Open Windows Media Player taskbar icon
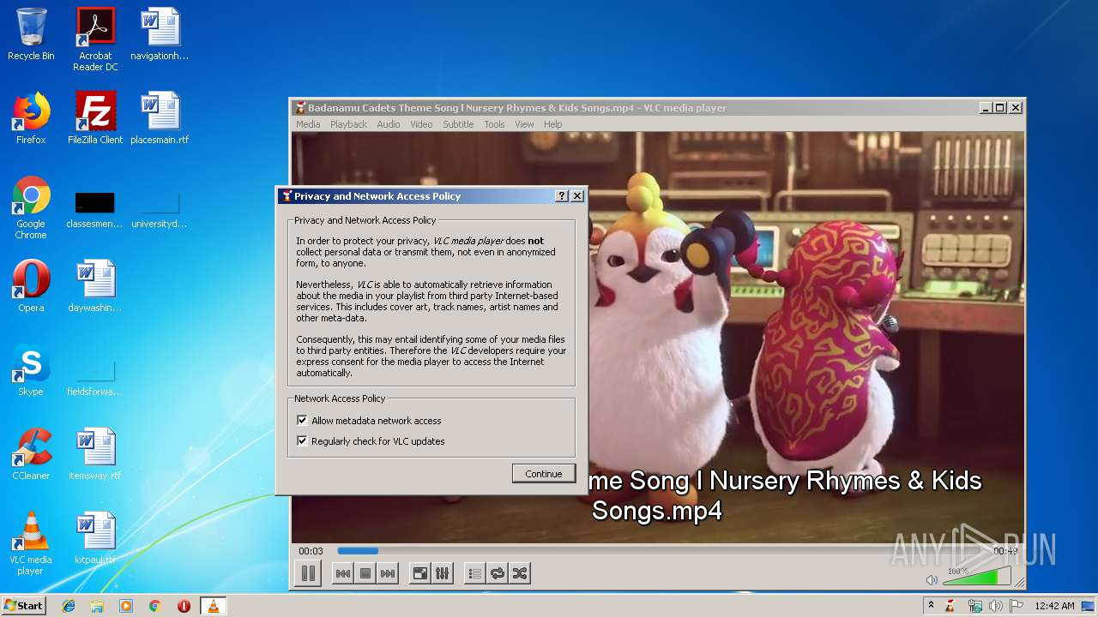Image resolution: width=1098 pixels, height=617 pixels. click(126, 606)
